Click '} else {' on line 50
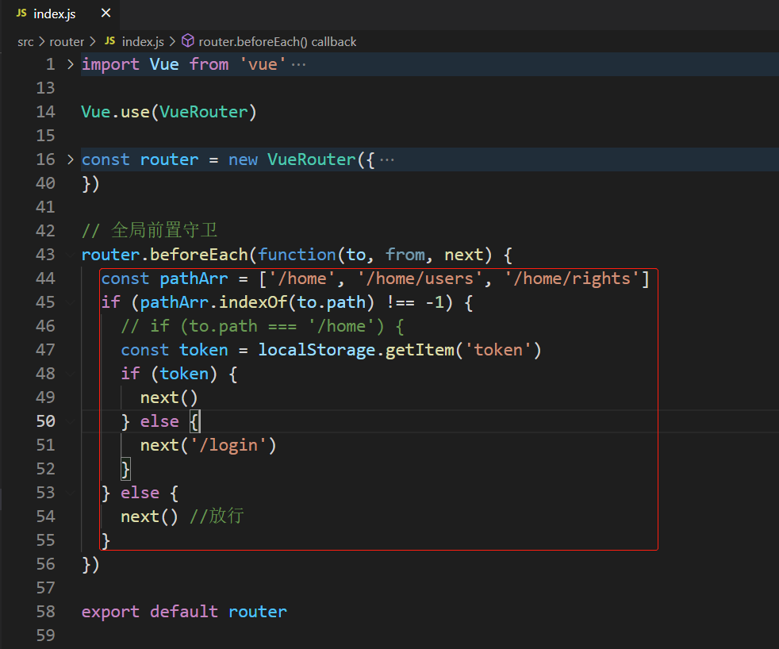The height and width of the screenshot is (649, 779). pyautogui.click(x=160, y=421)
